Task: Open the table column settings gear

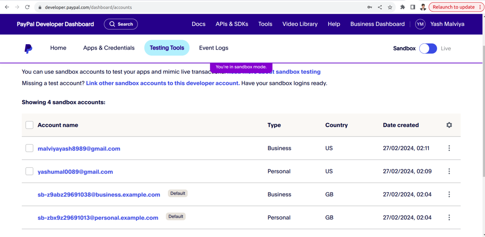Action: pos(449,125)
